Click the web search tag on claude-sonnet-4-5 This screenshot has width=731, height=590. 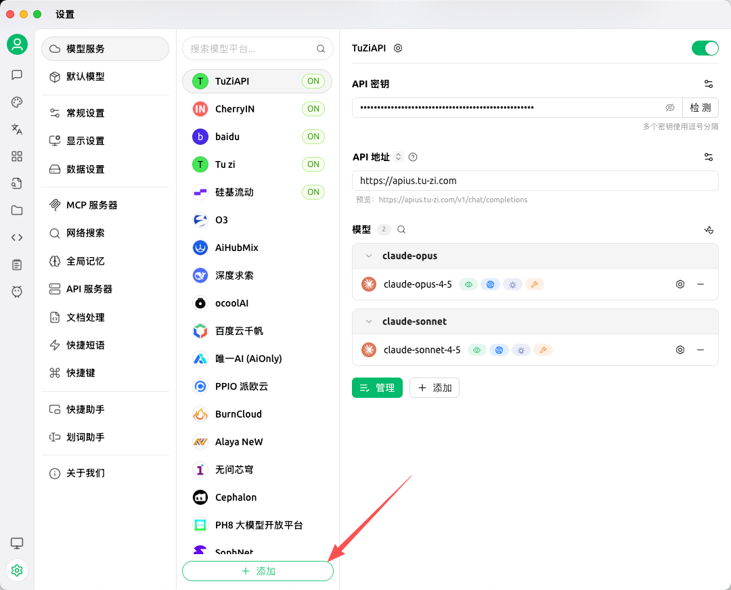pyautogui.click(x=499, y=350)
